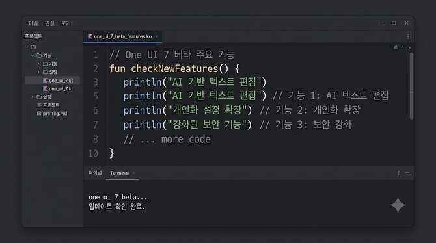Image resolution: width=436 pixels, height=243 pixels.
Task: Collapse the top-level 기능 folder chevron
Action: [33, 55]
